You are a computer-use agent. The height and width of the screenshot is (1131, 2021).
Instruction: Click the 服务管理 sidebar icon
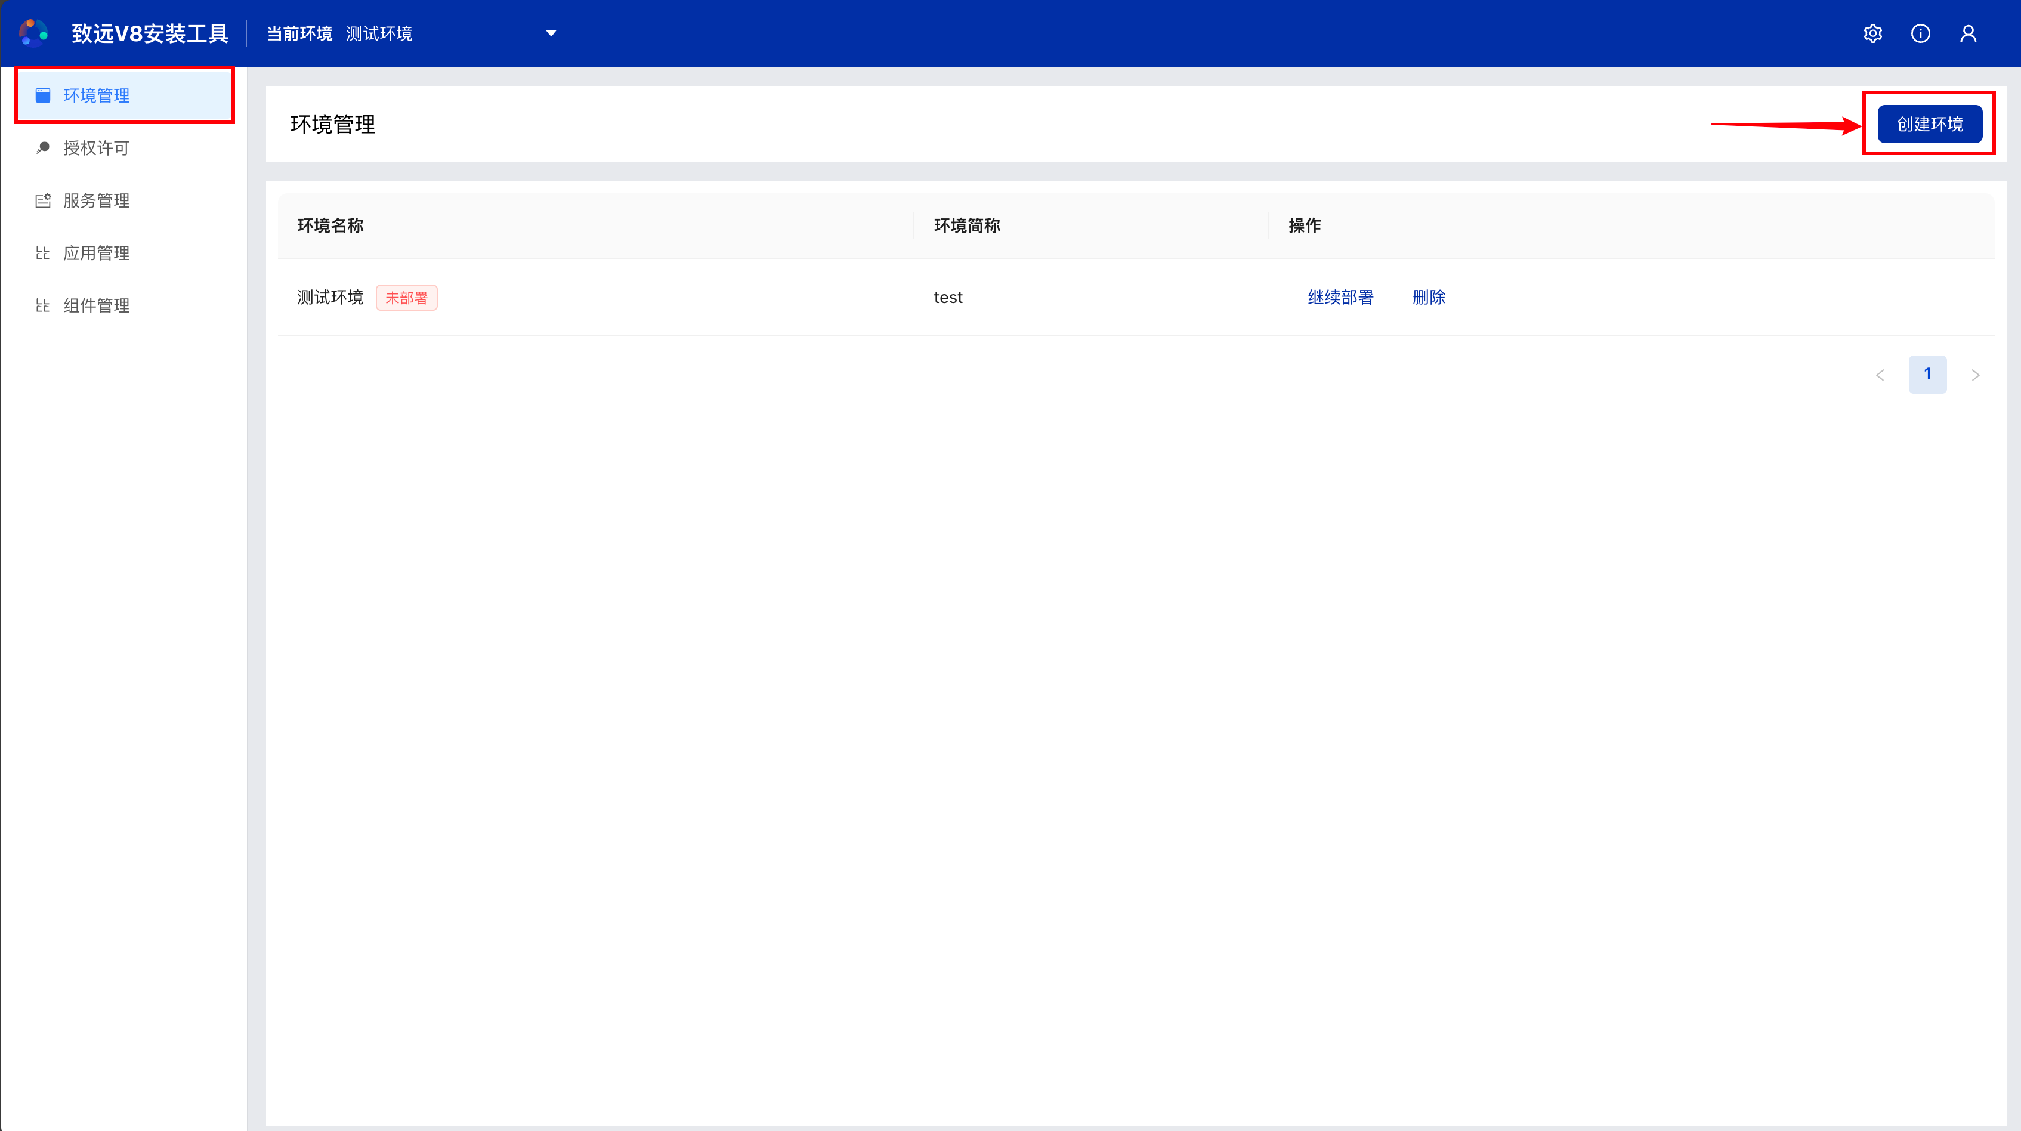point(43,200)
